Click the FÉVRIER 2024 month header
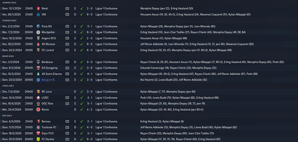Image resolution: width=298 pixels, height=142 pixels. point(9,20)
